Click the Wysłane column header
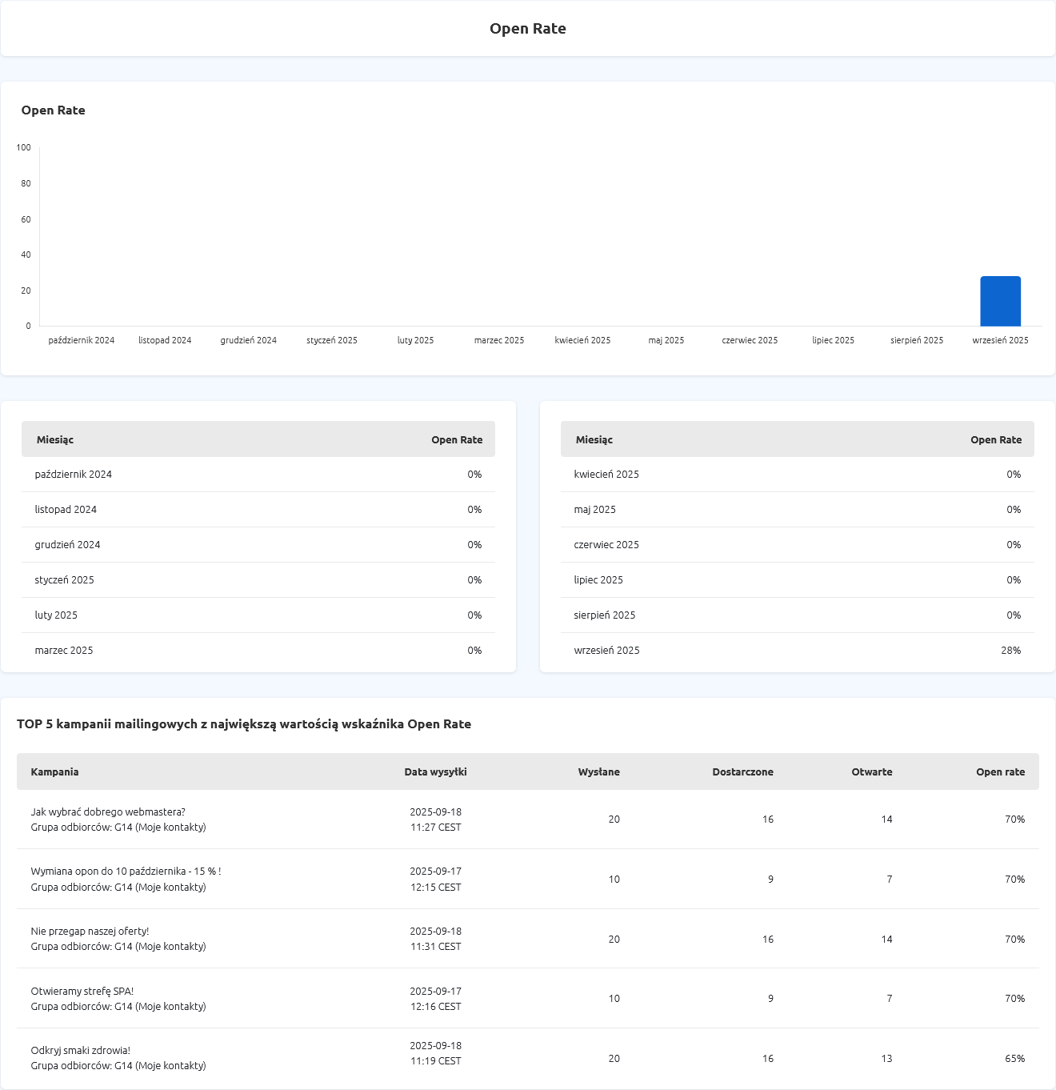Screen dimensions: 1056x1090 (598, 771)
